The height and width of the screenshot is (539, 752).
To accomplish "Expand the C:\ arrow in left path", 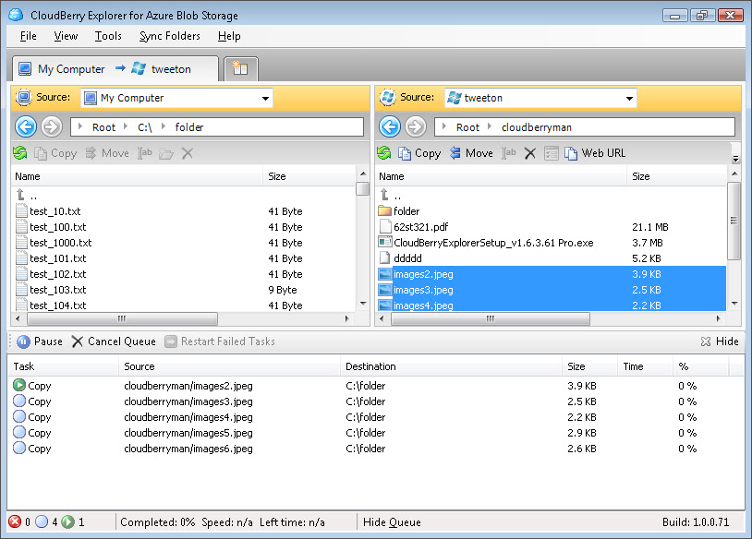I will coord(126,126).
